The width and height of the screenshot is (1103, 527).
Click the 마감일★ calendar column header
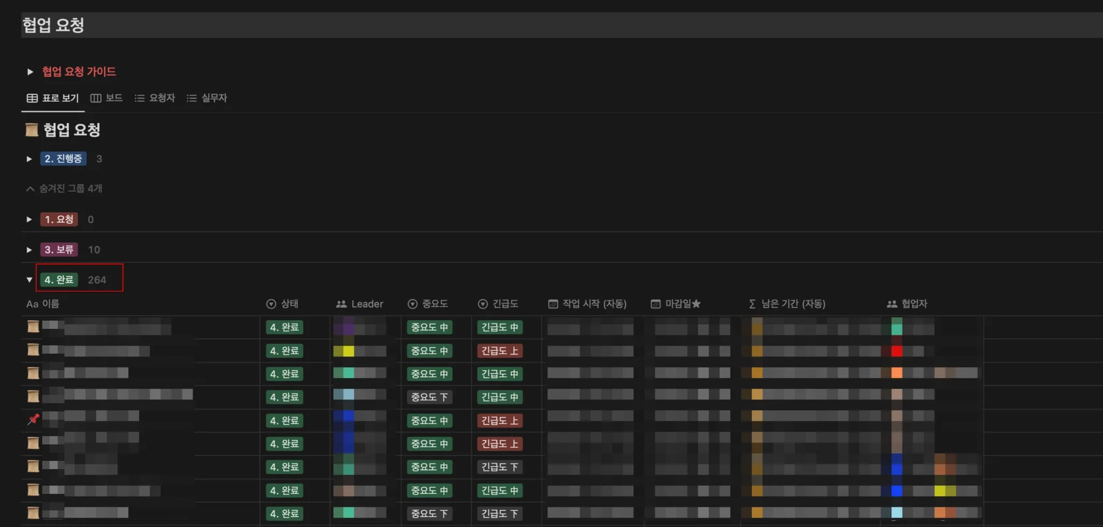click(x=676, y=304)
